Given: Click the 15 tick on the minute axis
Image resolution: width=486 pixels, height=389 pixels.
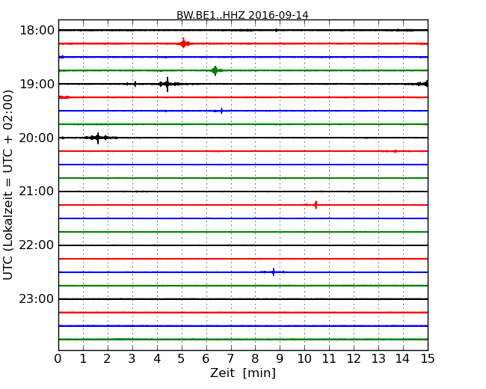Looking at the screenshot, I should tap(428, 358).
